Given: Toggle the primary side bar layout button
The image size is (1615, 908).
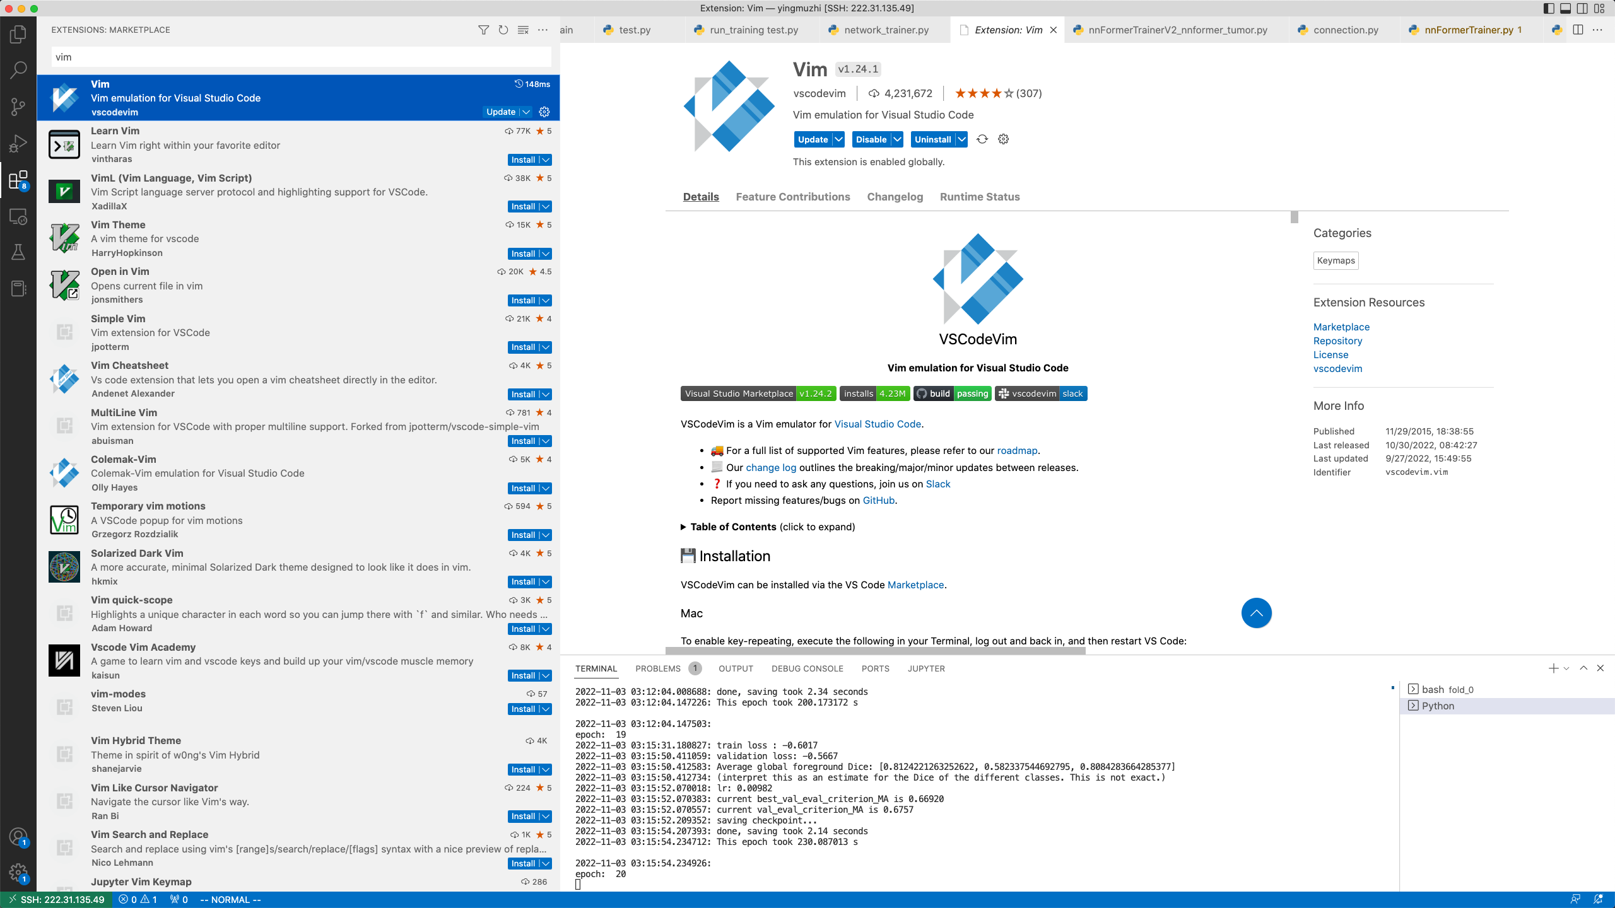Looking at the screenshot, I should (1549, 8).
